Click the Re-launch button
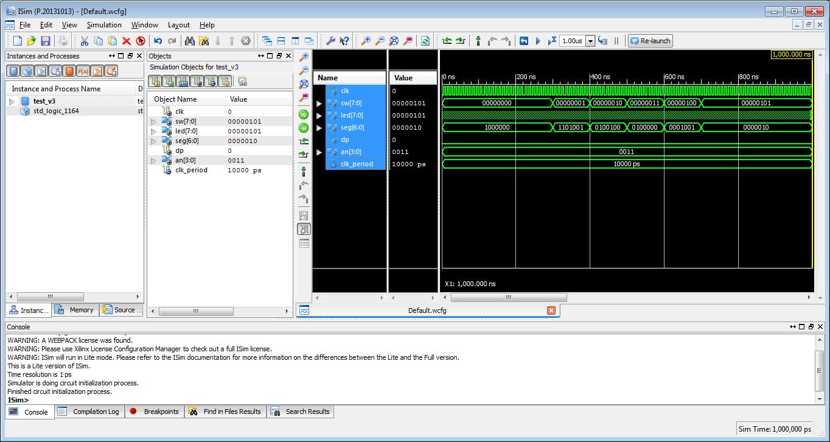830x442 pixels. [x=650, y=41]
